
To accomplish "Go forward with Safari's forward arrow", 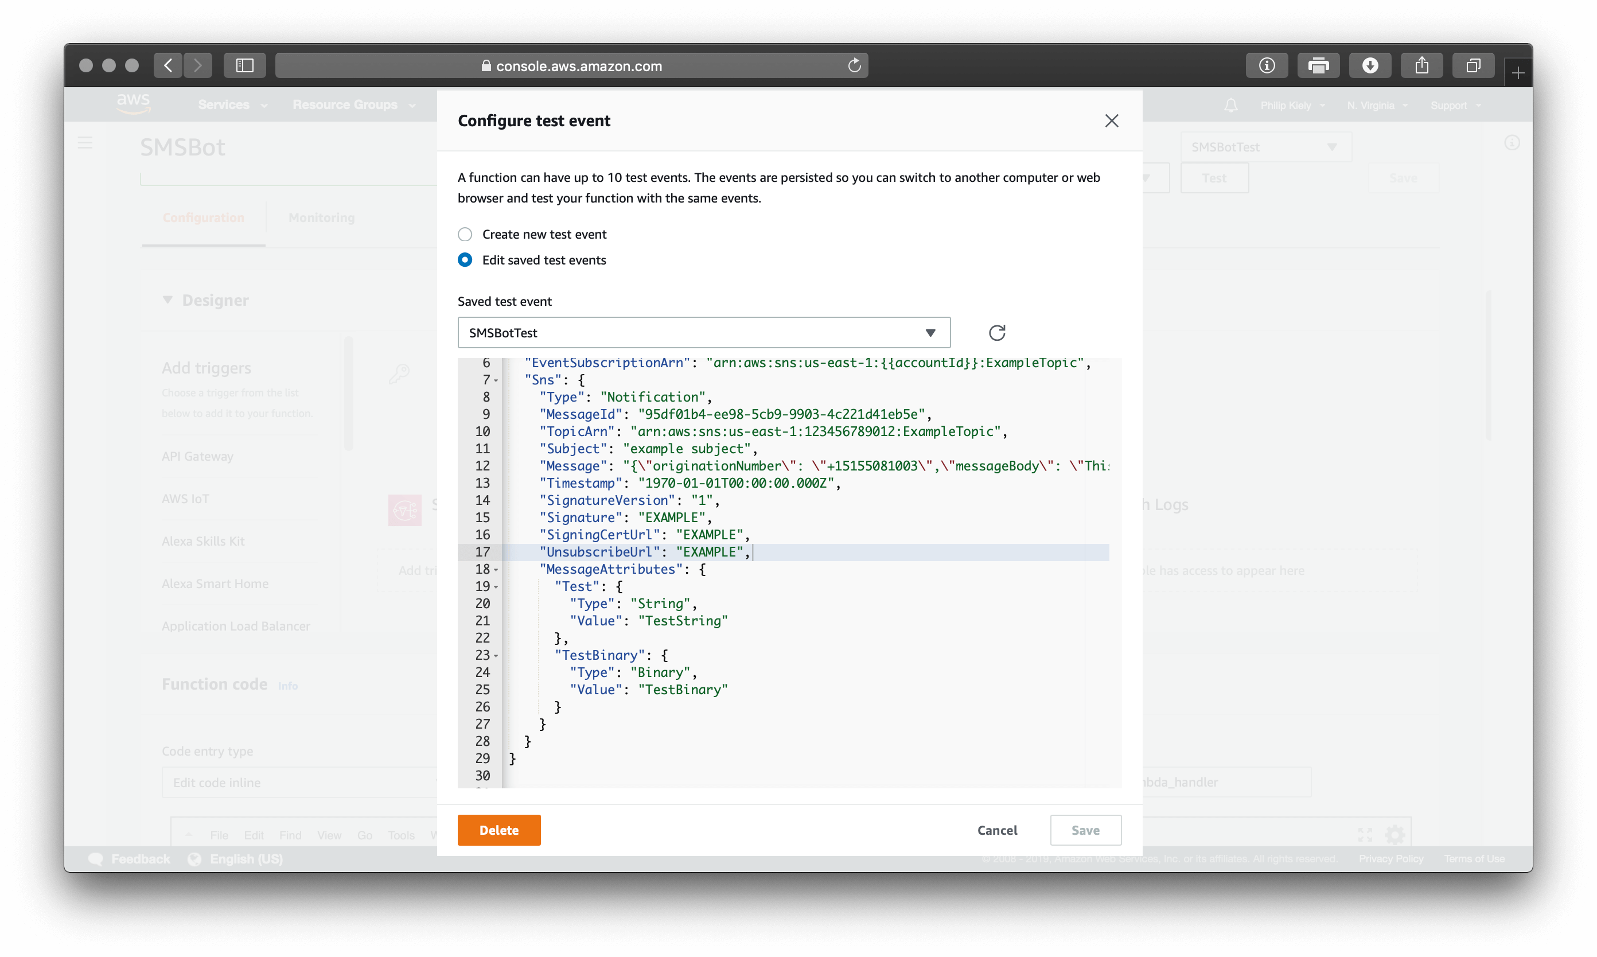I will tap(198, 65).
